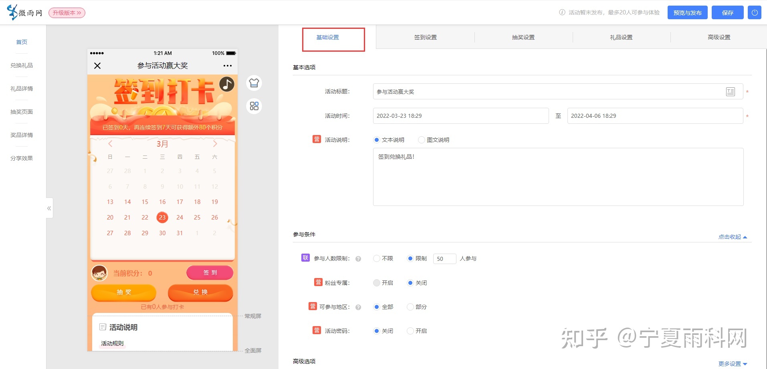
Task: Enable 粉丝专属 with 开启 option
Action: 377,283
